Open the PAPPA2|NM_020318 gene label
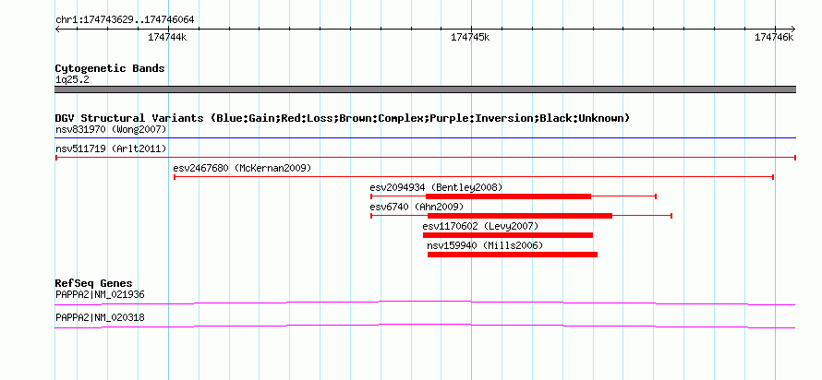 coord(100,317)
